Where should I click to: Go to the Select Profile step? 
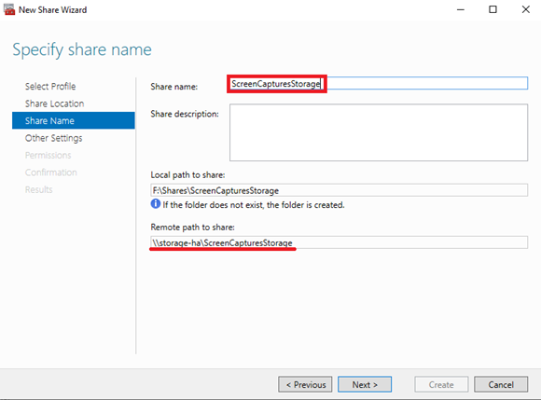point(50,86)
